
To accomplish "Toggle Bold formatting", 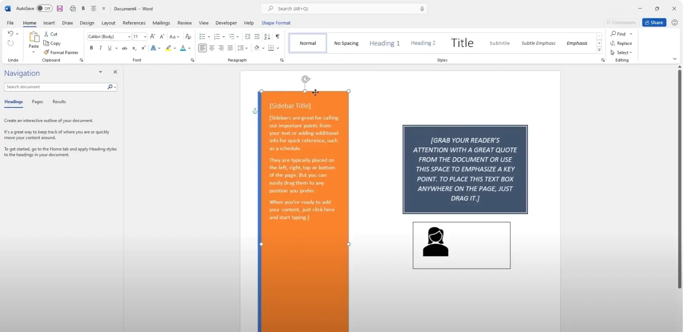I will [x=92, y=48].
